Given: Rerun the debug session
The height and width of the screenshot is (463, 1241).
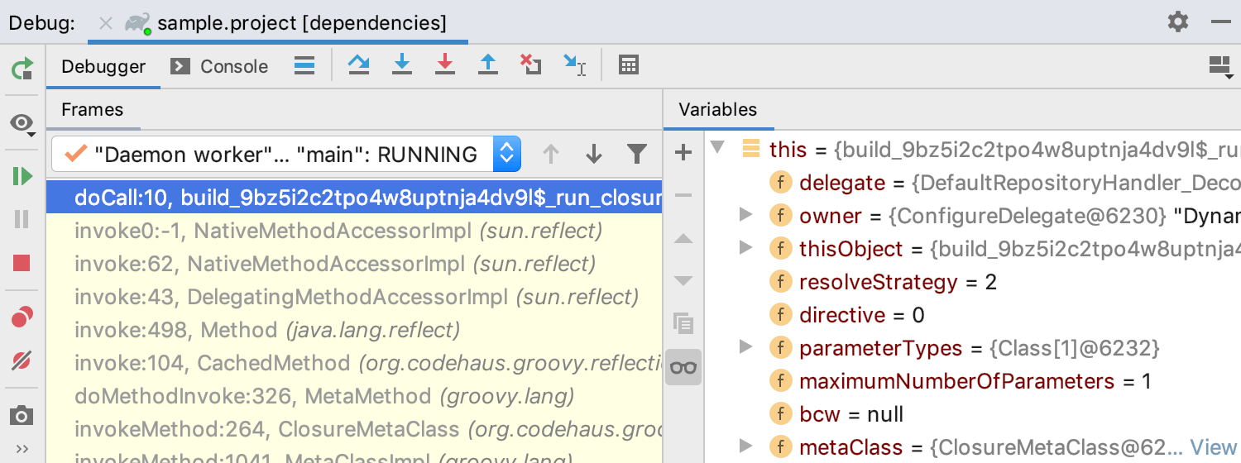Looking at the screenshot, I should coord(22,69).
